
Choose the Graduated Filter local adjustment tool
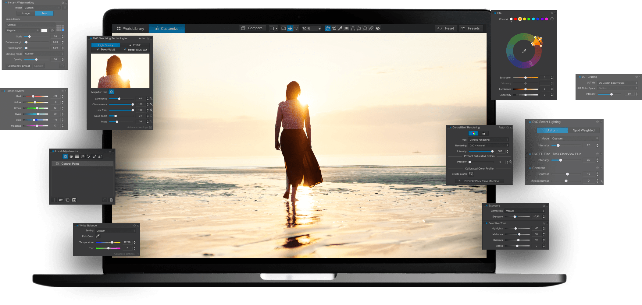click(x=77, y=156)
